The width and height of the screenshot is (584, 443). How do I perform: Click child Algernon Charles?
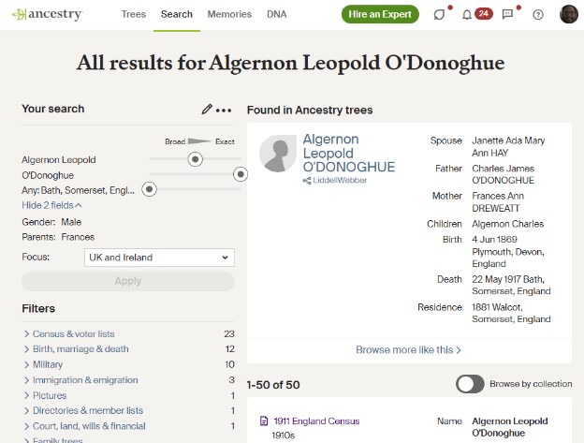[507, 224]
